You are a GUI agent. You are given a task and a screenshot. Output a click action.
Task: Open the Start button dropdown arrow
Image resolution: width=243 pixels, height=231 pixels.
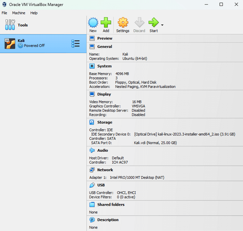point(162,25)
